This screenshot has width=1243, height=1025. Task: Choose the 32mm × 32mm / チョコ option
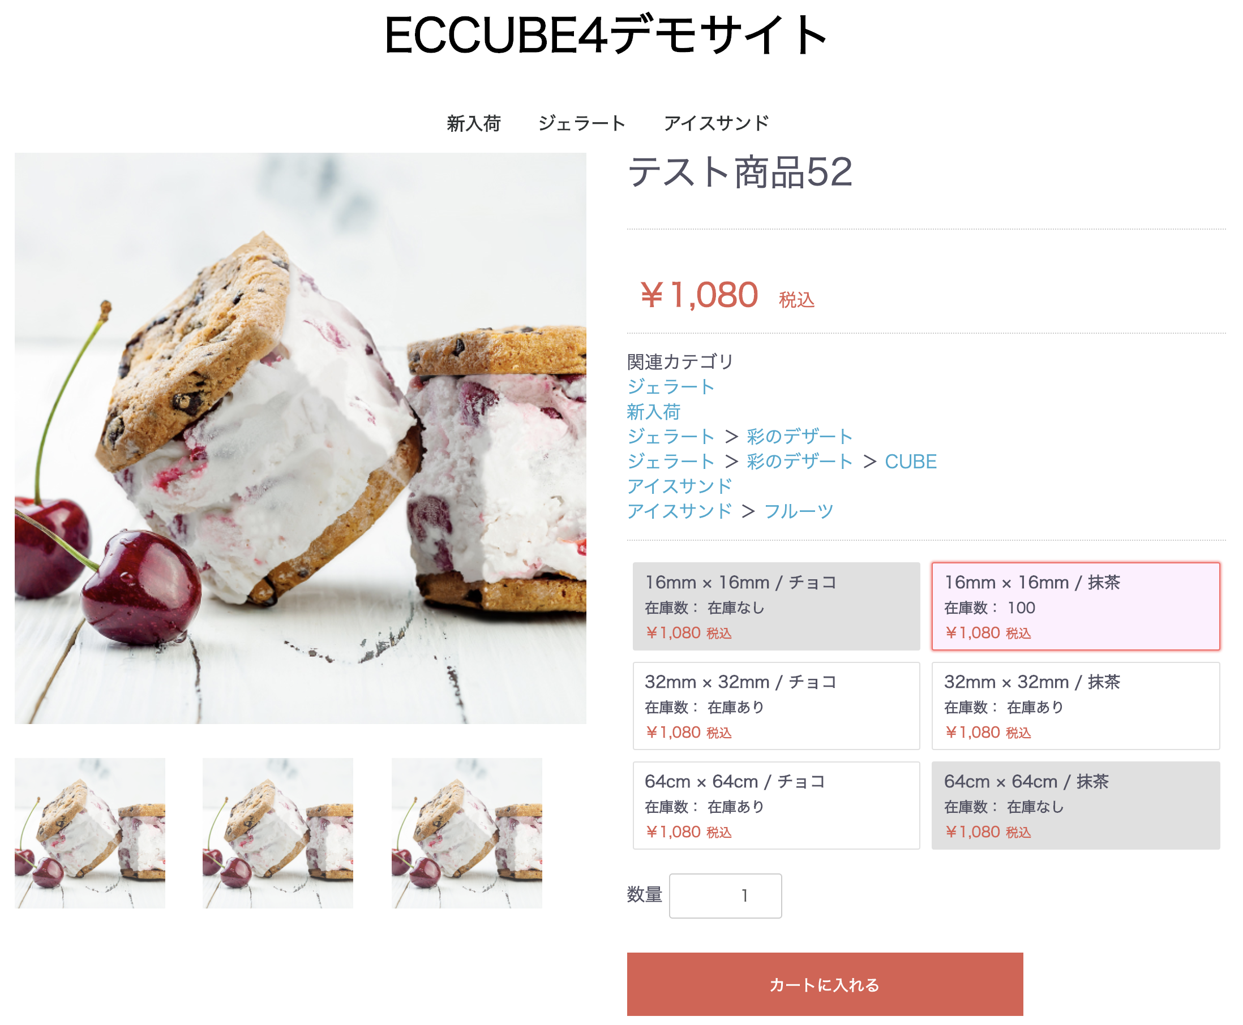(775, 706)
